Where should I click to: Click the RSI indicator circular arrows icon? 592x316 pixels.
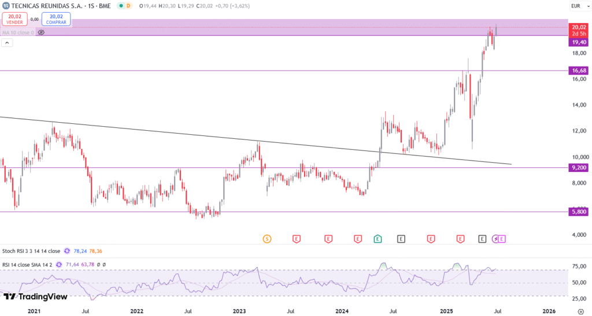click(59, 264)
